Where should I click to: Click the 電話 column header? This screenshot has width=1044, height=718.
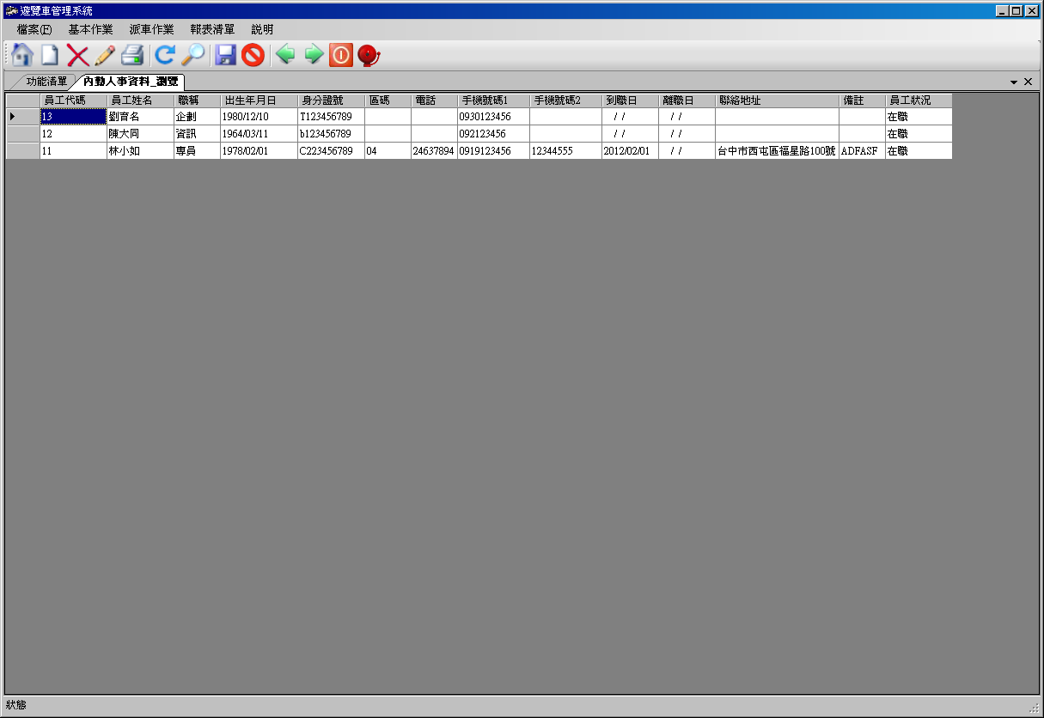[x=434, y=100]
